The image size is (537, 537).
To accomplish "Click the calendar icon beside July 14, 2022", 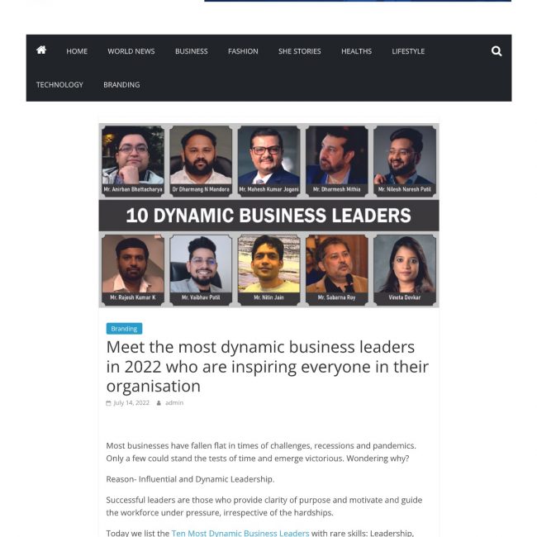I will (x=108, y=403).
